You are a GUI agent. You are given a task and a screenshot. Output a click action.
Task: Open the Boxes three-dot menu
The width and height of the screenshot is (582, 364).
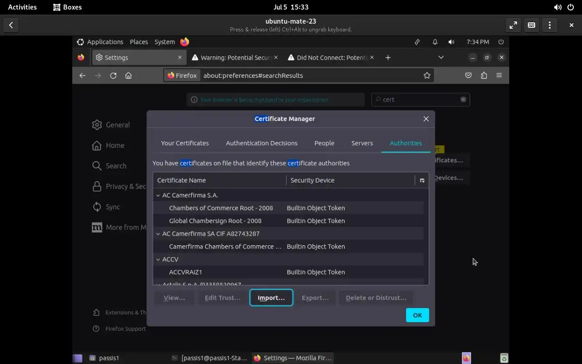point(550,25)
